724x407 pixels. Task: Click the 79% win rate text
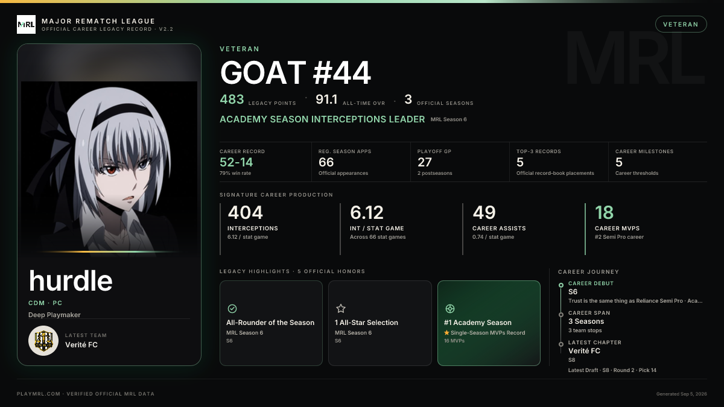[x=234, y=173]
